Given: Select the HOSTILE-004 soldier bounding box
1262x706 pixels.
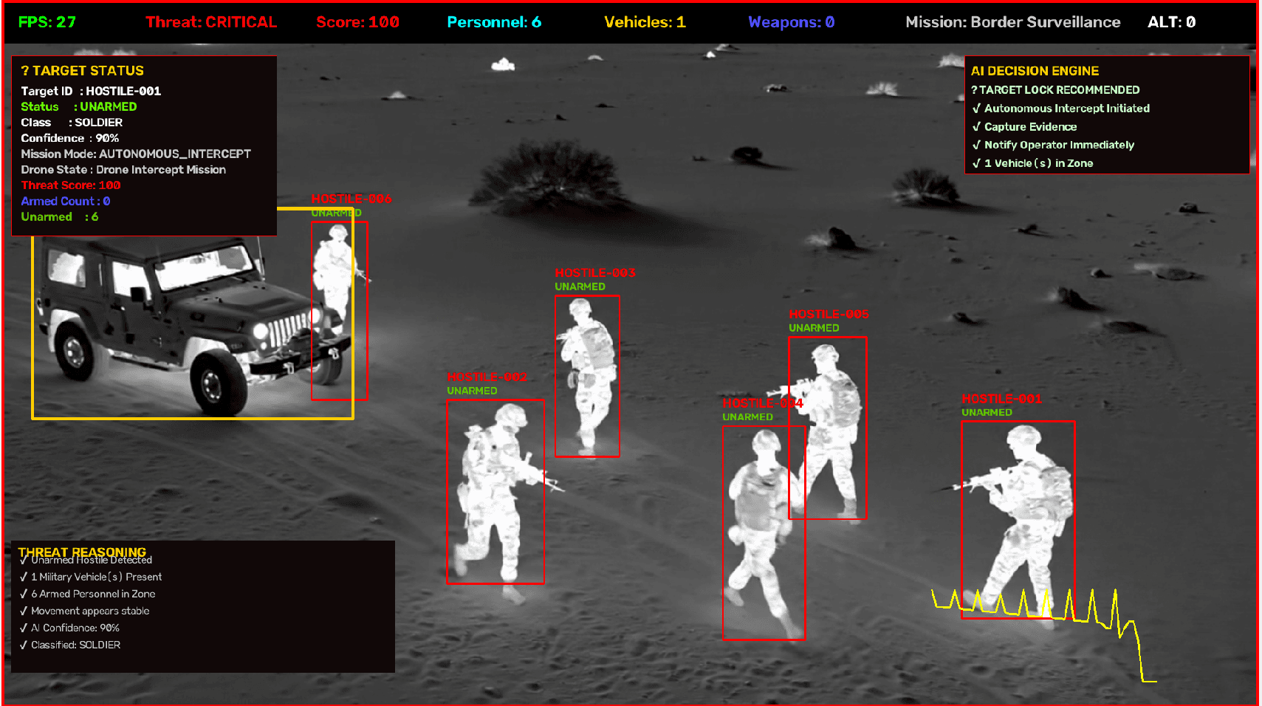Looking at the screenshot, I should click(x=764, y=532).
